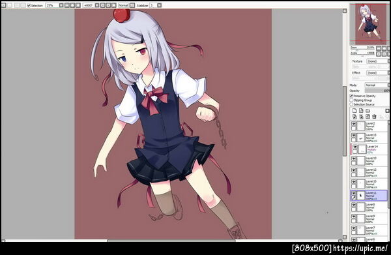This screenshot has width=391, height=255.
Task: Click the Layer11 thumbnail preview
Action: 361,196
